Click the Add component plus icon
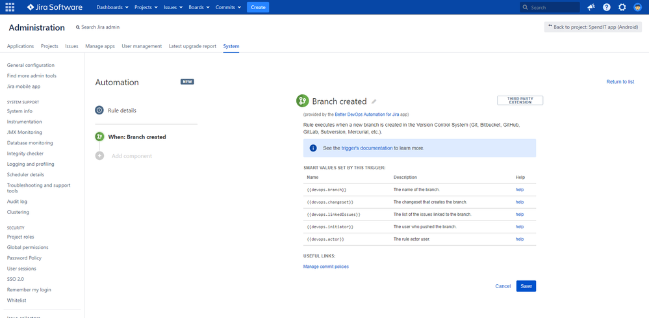649x318 pixels. pyautogui.click(x=99, y=156)
